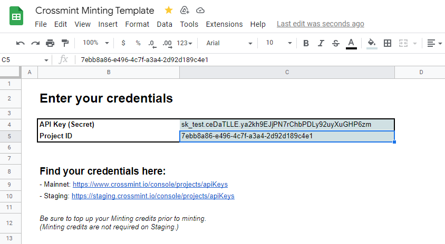Open the font size 10 dropdown

point(279,43)
